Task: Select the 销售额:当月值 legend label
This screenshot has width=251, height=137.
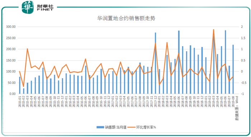Action: [x=116, y=127]
